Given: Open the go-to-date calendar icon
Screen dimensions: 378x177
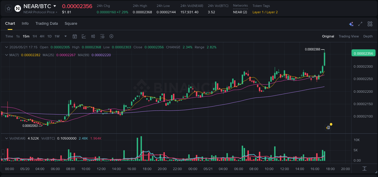Looking at the screenshot, I should 75,36.
